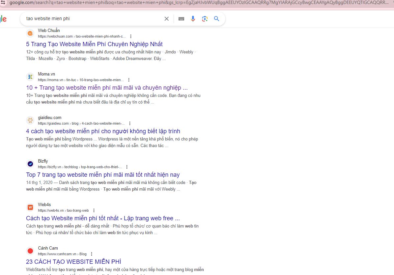Click the blue magnifier search button
The height and width of the screenshot is (275, 394).
click(216, 19)
